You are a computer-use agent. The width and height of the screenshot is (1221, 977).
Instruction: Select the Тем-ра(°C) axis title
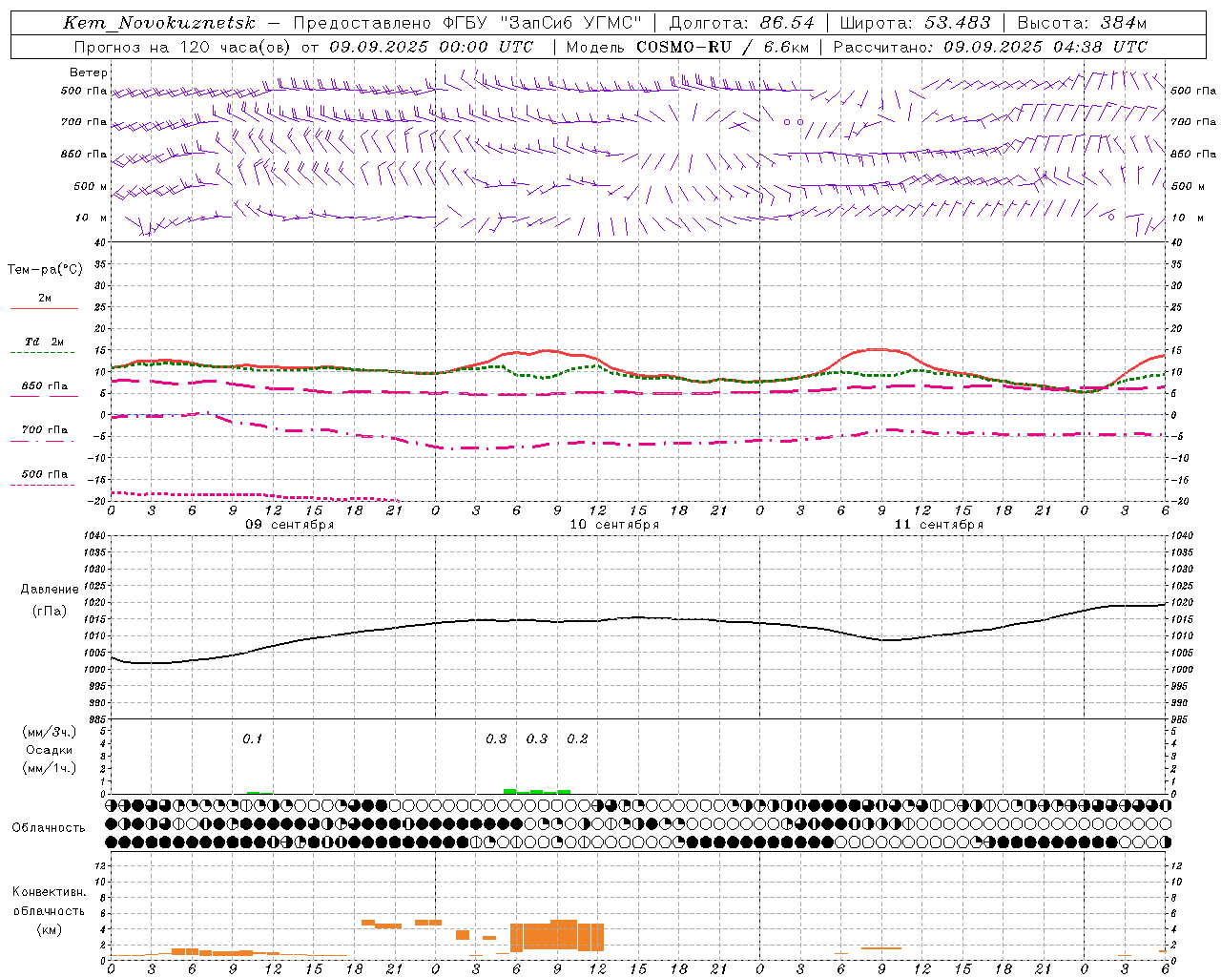click(45, 270)
